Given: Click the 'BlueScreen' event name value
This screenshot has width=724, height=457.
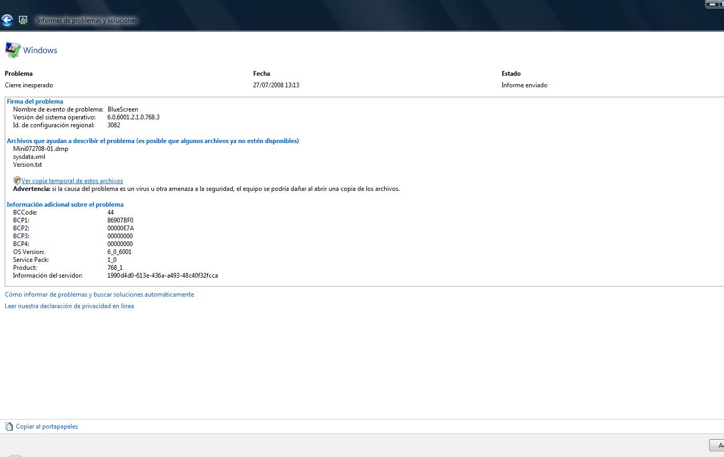Looking at the screenshot, I should click(x=123, y=109).
